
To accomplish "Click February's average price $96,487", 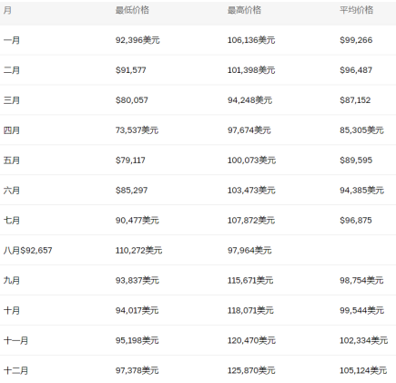I will (x=356, y=70).
